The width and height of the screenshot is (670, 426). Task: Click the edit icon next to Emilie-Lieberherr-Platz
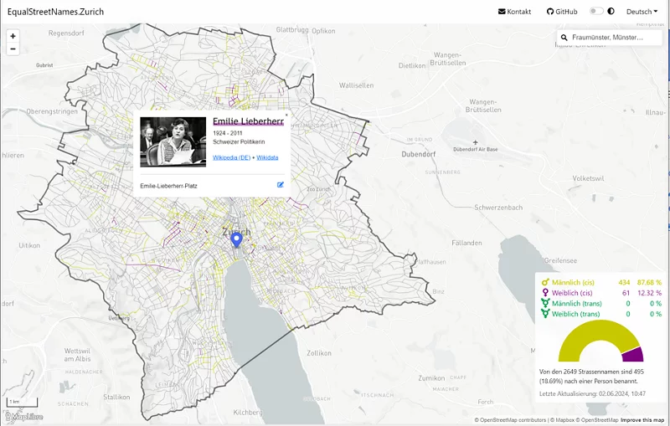281,185
